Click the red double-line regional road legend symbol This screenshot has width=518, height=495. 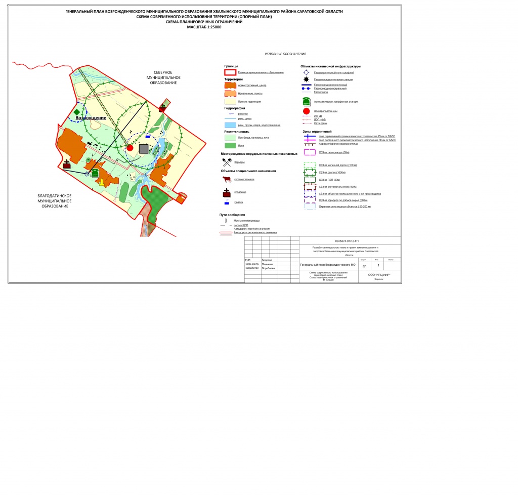coord(226,233)
